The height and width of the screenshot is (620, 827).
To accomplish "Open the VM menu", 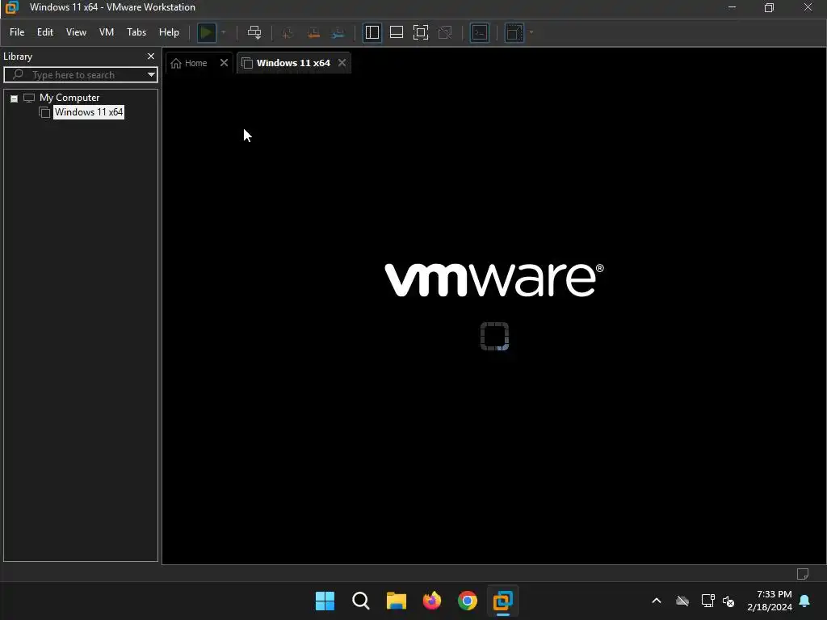I will [x=107, y=32].
